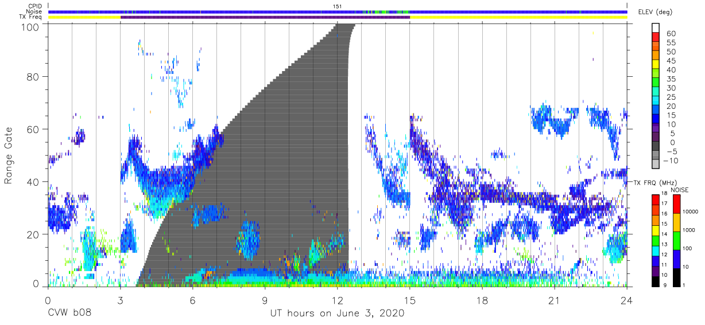Viewport: 705px width, 325px height.
Task: Click the green segment of NOISE color bar
Action: coord(676,241)
